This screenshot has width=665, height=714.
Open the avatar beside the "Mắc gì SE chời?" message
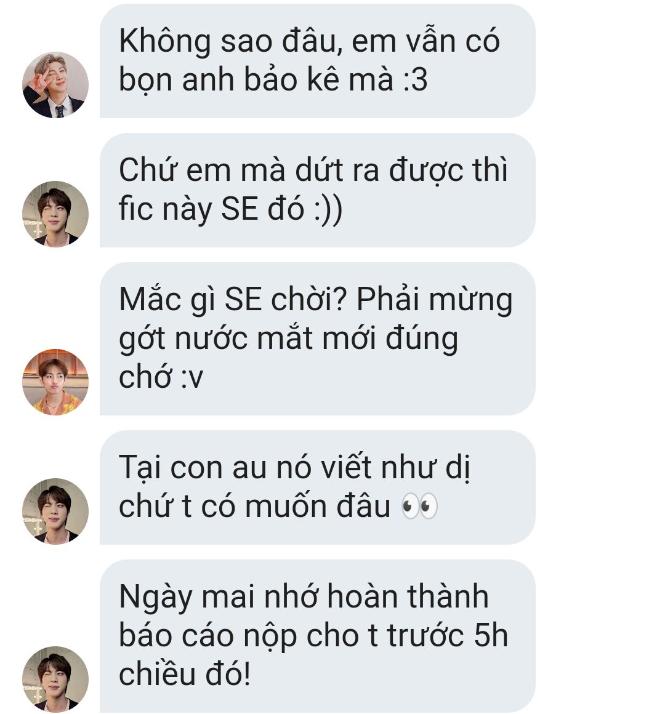click(55, 382)
